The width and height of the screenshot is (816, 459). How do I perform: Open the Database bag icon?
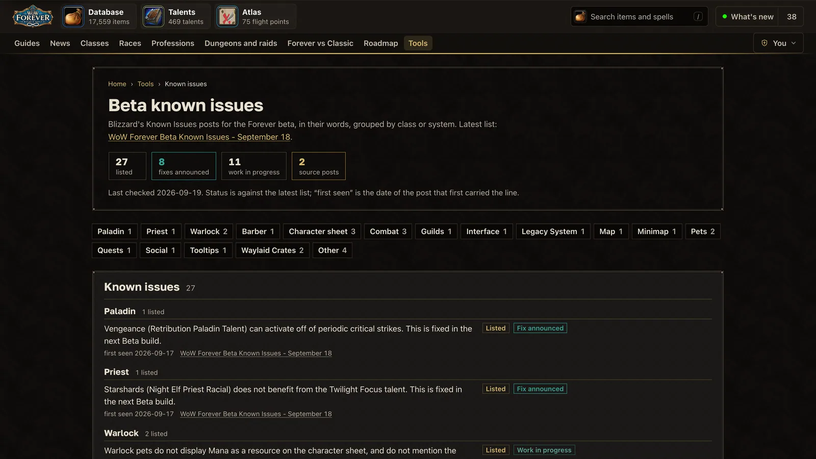(x=73, y=16)
